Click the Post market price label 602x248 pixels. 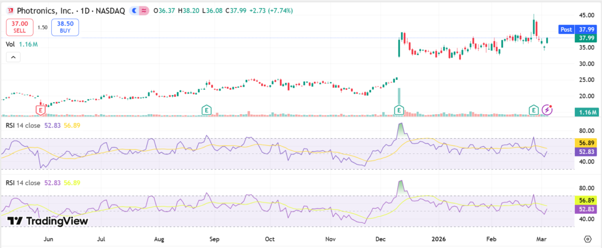click(566, 29)
